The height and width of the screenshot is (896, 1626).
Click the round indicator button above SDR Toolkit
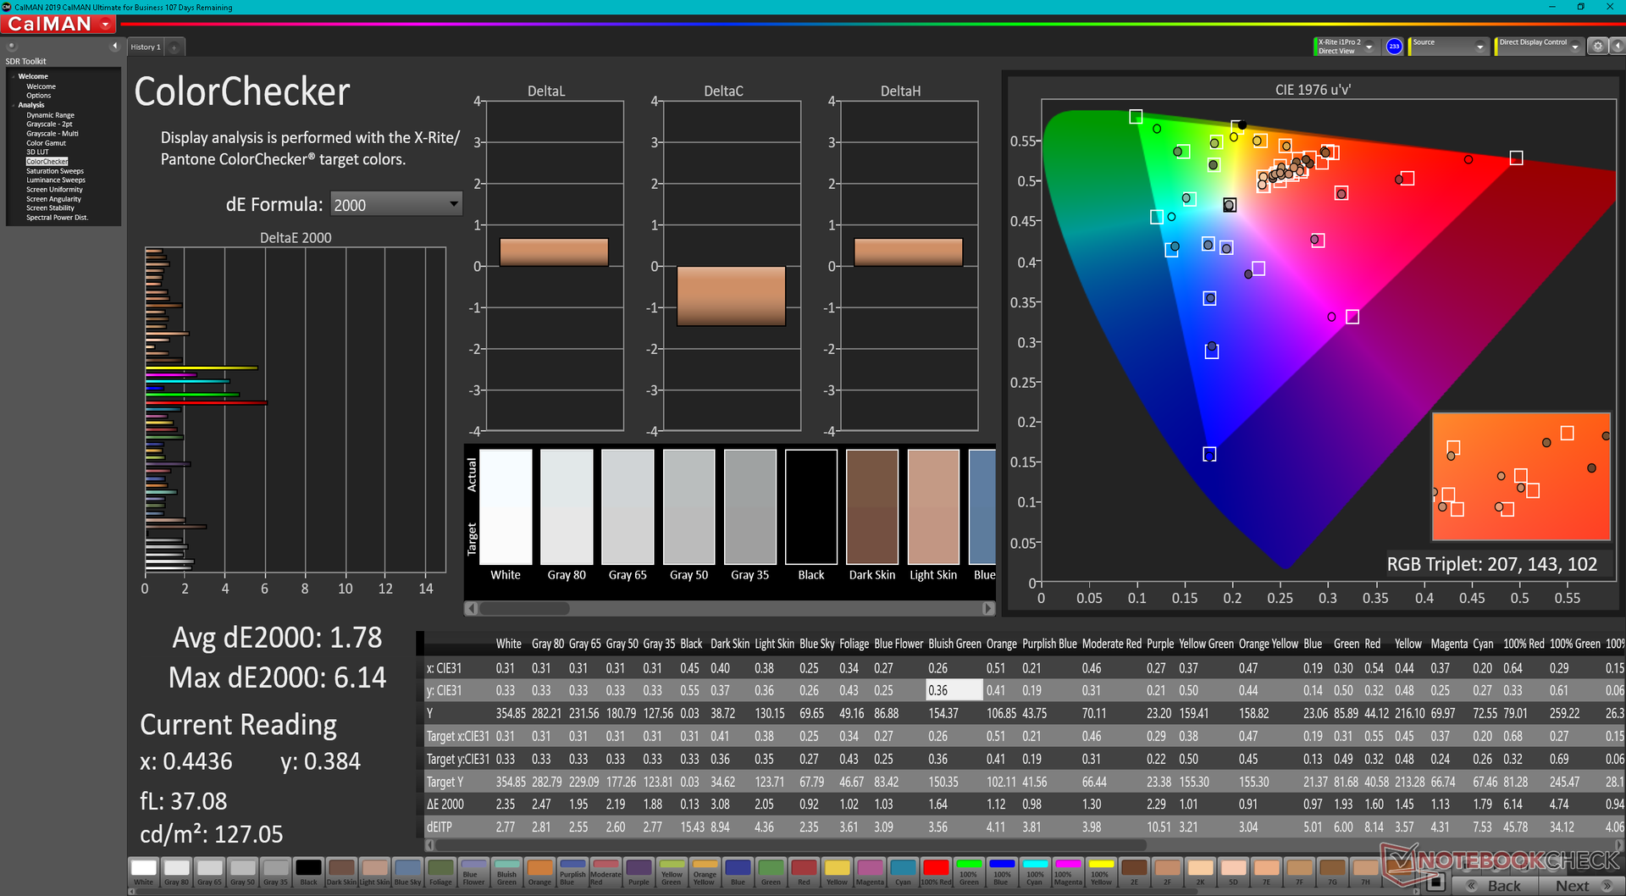(12, 46)
